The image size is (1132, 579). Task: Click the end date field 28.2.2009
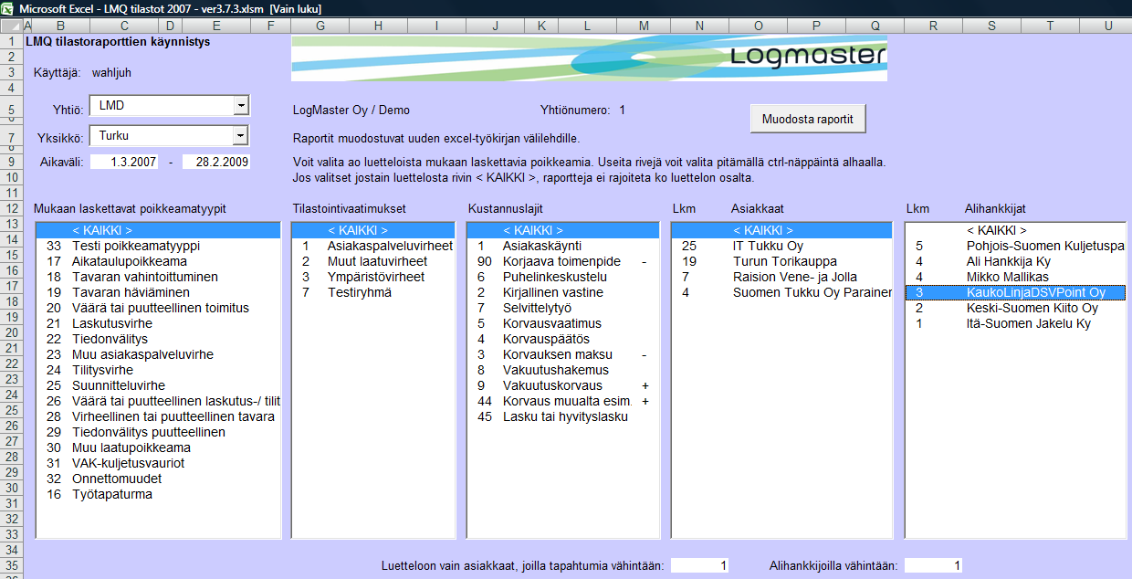tap(216, 163)
